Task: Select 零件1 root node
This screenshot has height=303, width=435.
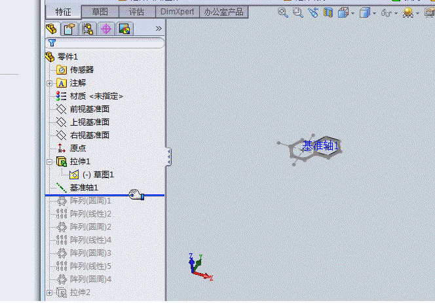Action: [x=67, y=57]
